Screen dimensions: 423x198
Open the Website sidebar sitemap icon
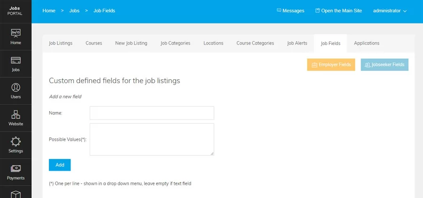point(16,114)
